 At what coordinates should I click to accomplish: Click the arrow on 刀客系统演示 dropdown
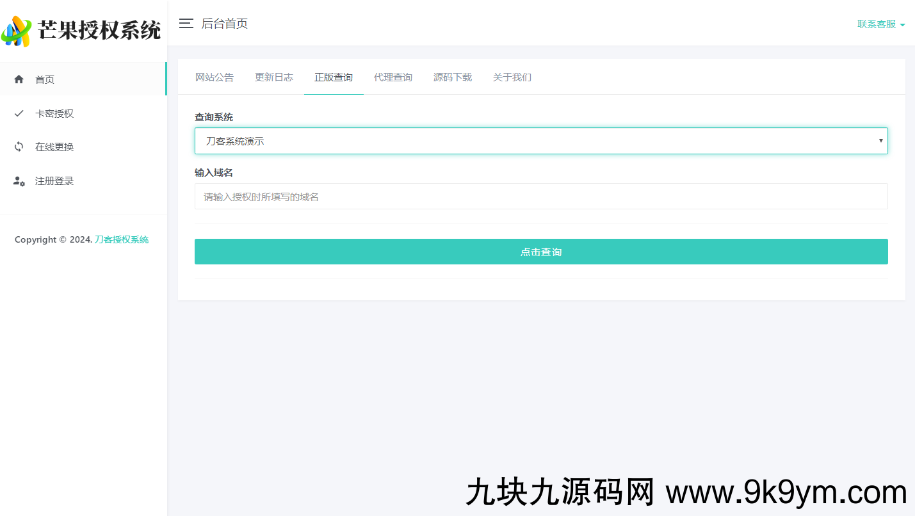click(880, 141)
